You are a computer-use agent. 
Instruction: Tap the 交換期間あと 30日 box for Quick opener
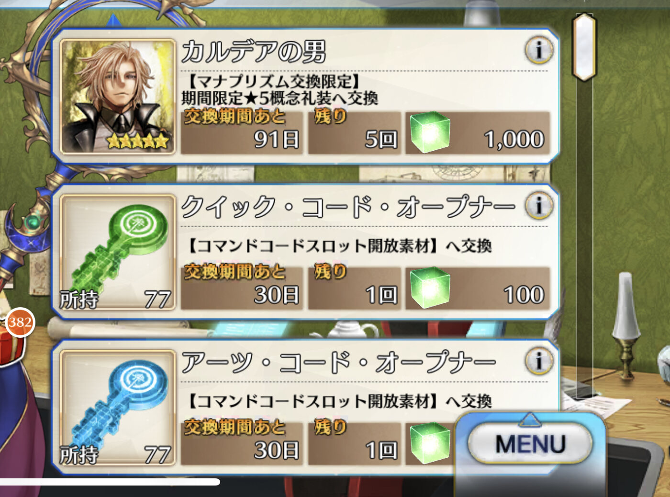pos(242,288)
